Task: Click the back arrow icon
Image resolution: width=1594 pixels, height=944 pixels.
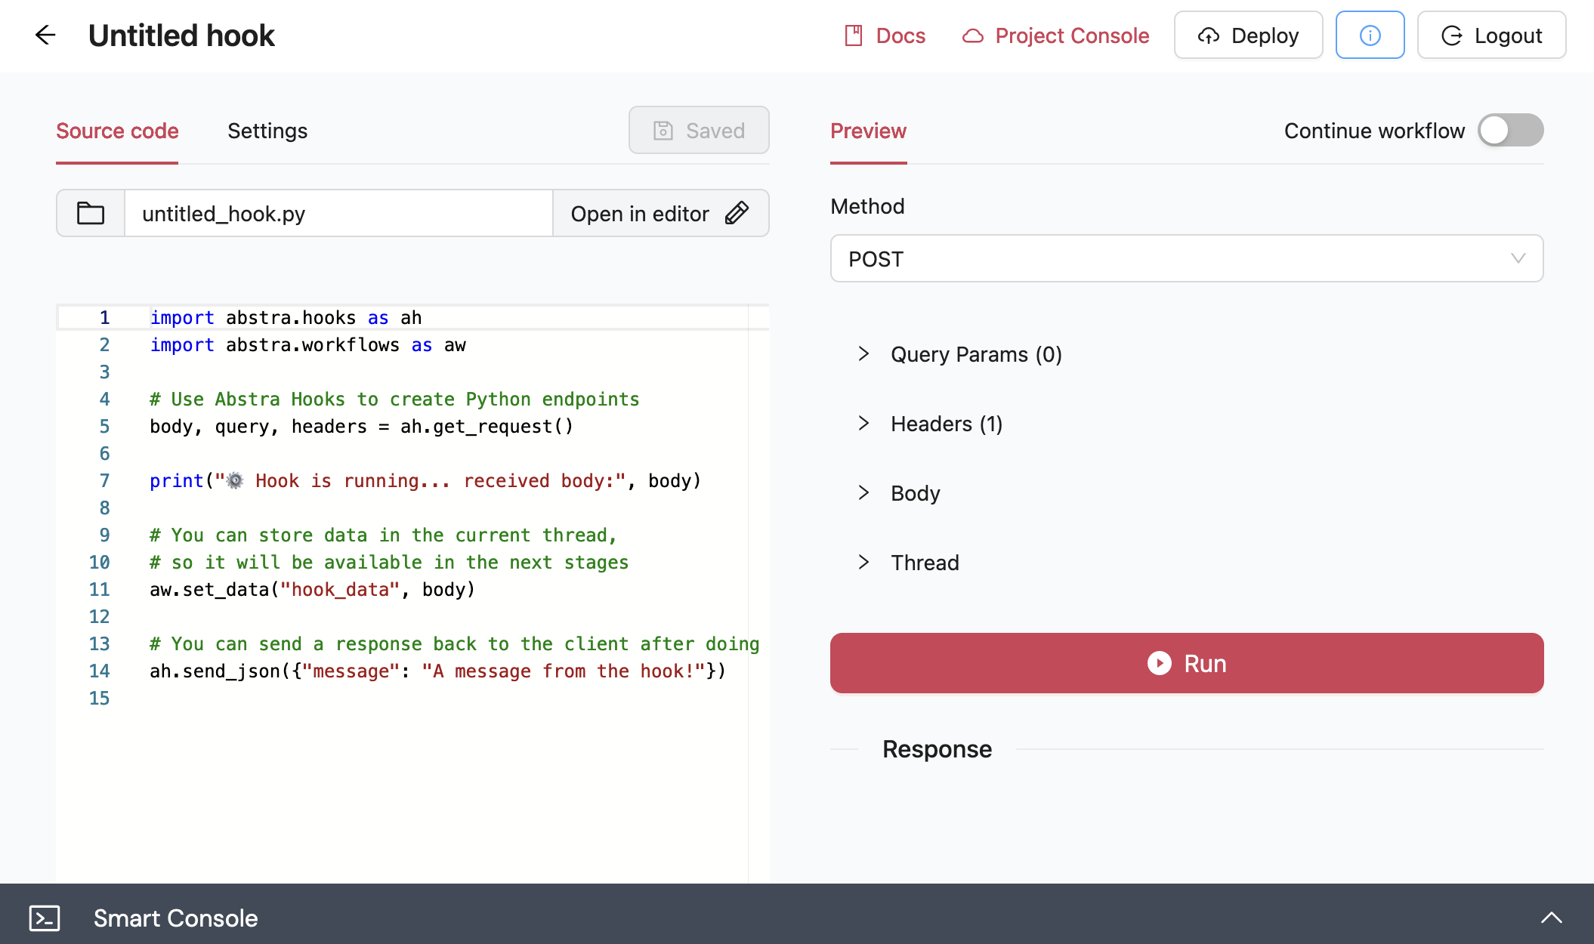Action: pos(46,35)
